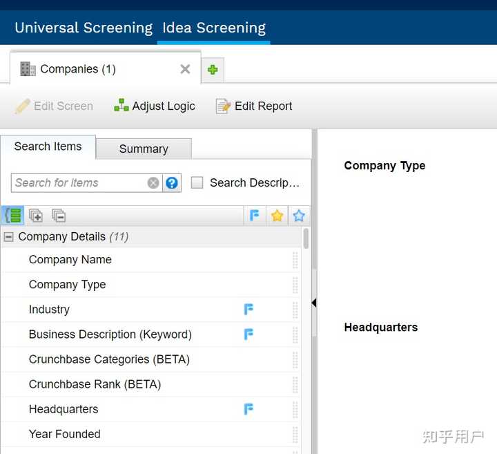Open the search help question mark

[172, 182]
